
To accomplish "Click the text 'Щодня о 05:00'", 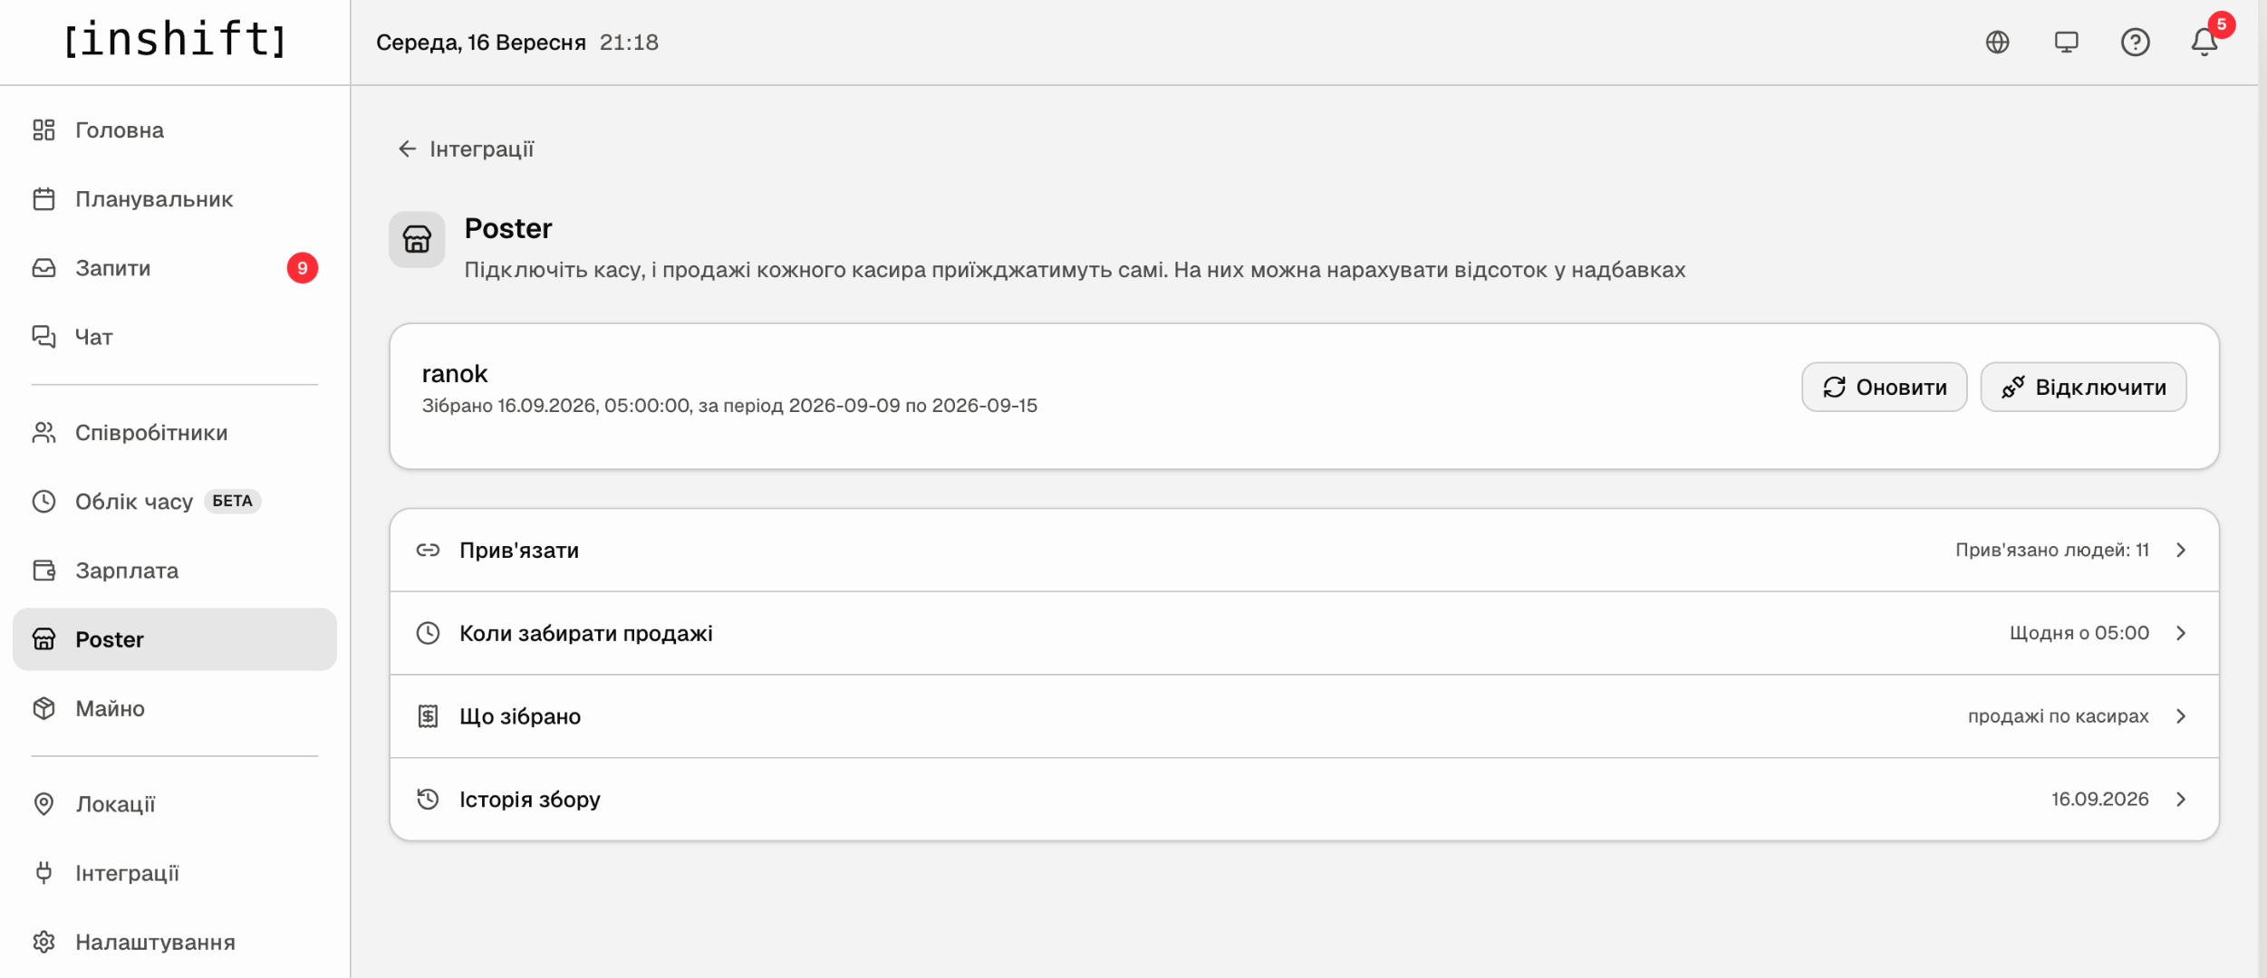I will 2079,633.
